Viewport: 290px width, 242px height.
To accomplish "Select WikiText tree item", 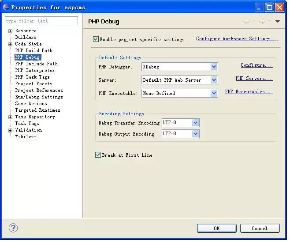I will tap(26, 137).
